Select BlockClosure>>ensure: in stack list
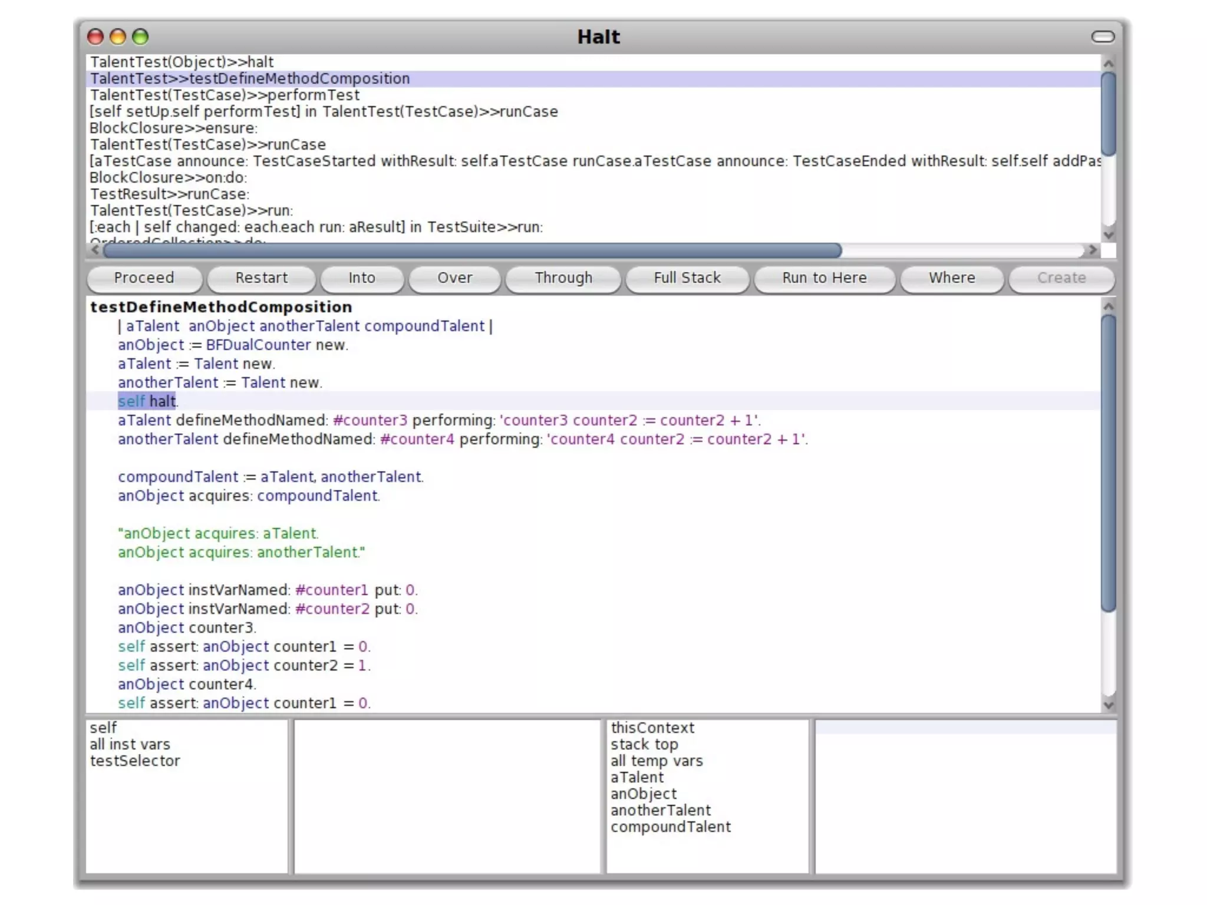Viewport: 1207px width, 905px height. [x=173, y=128]
